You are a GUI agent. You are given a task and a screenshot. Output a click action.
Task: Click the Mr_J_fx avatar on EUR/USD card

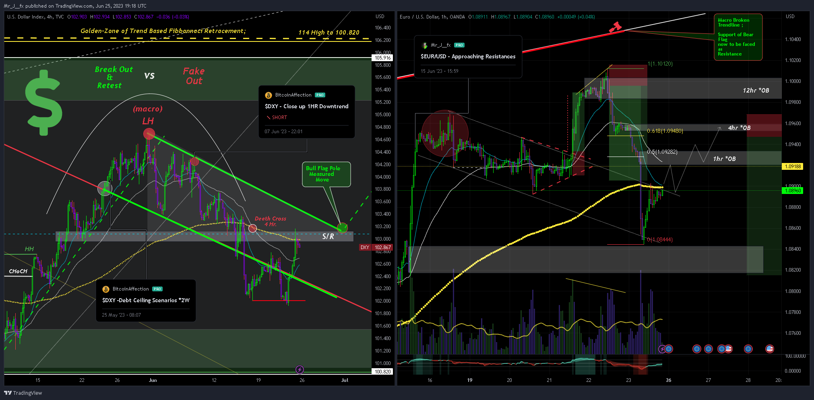(425, 45)
